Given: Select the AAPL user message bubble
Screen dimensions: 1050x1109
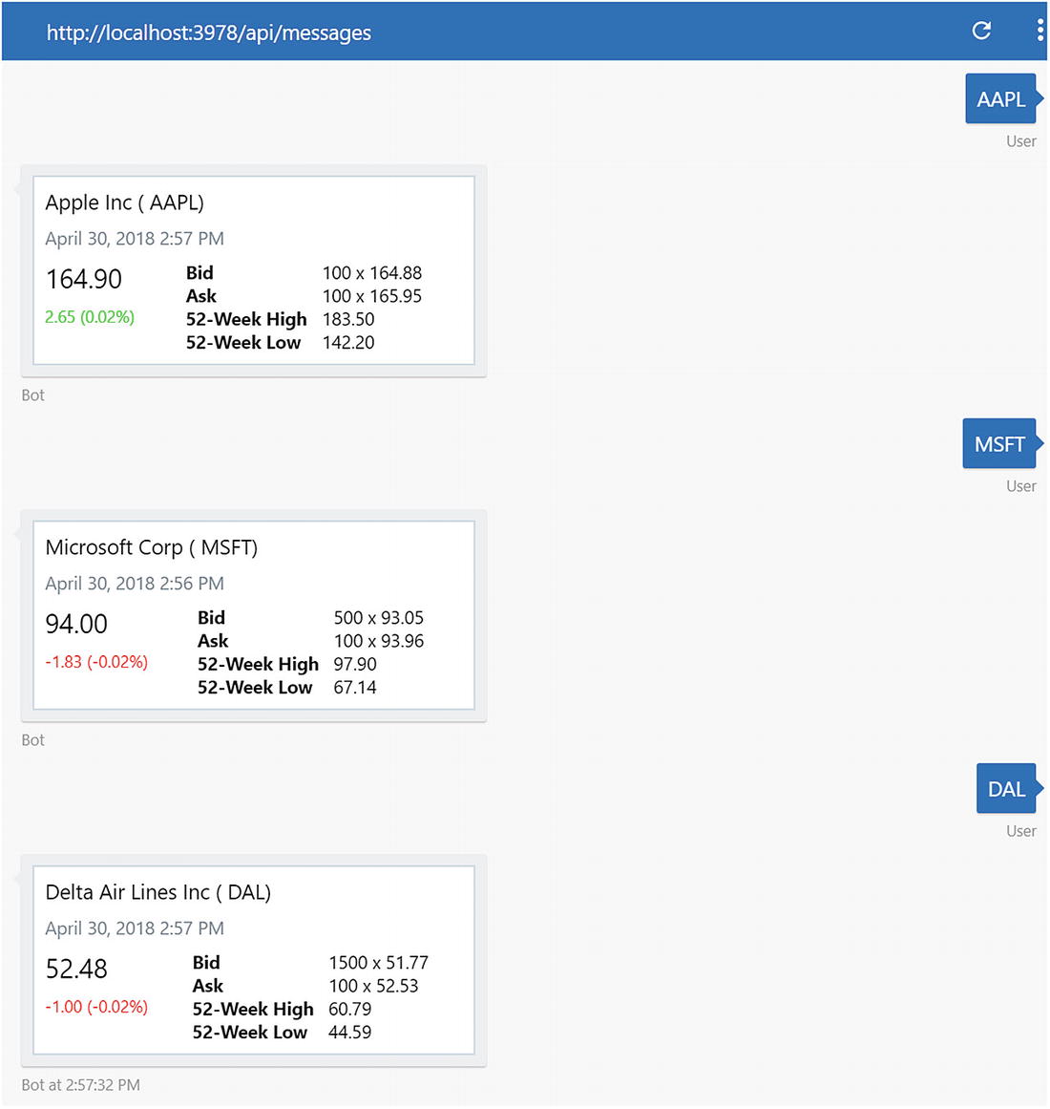Looking at the screenshot, I should [x=1000, y=99].
